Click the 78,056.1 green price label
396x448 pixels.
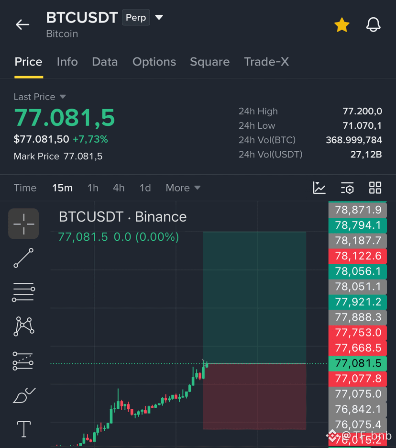point(358,271)
